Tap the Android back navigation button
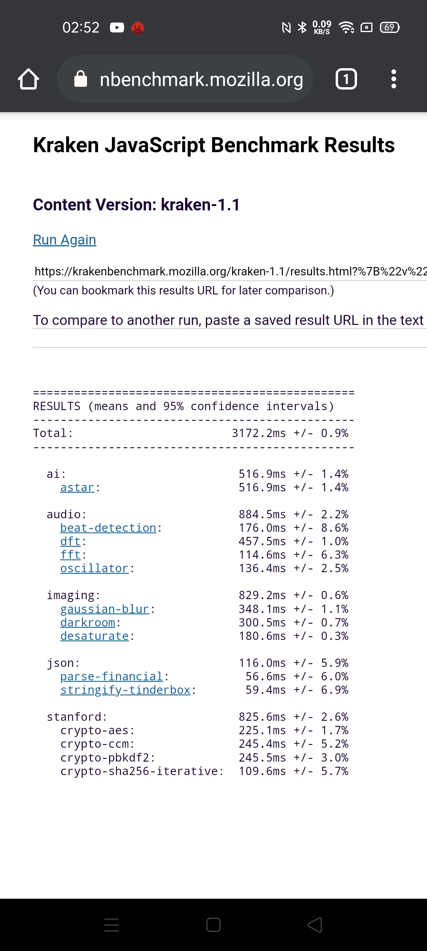Image resolution: width=427 pixels, height=951 pixels. coord(315,925)
